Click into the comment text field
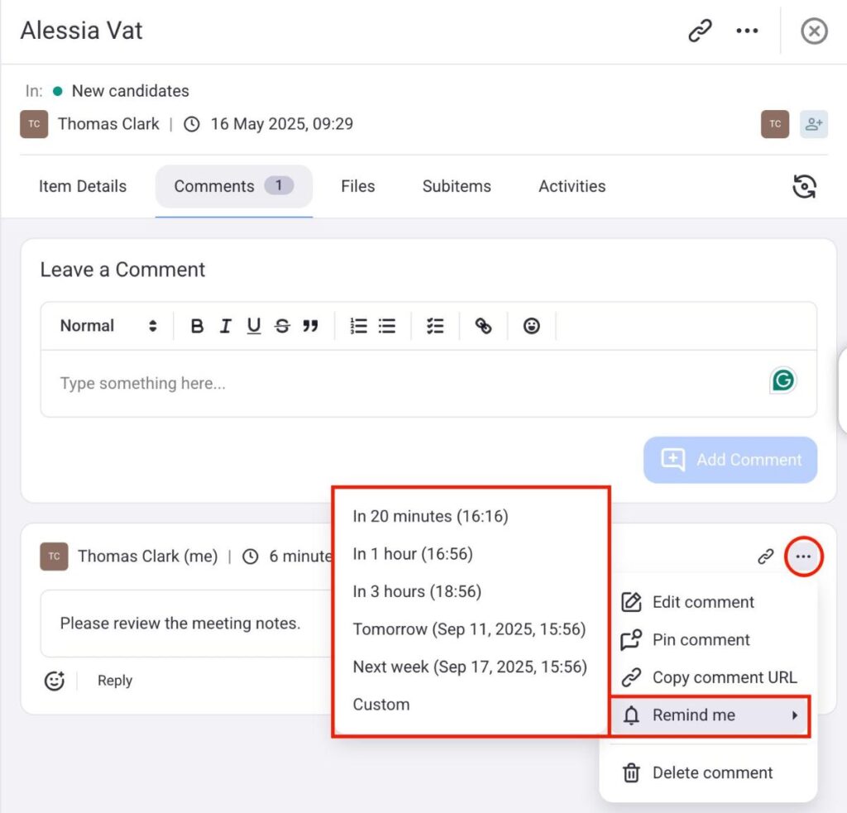Screen dimensions: 847x813 click(397, 384)
